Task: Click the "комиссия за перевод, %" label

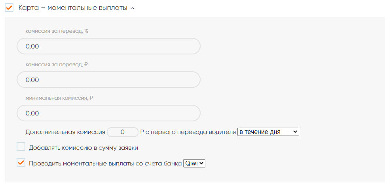Action: (x=57, y=31)
